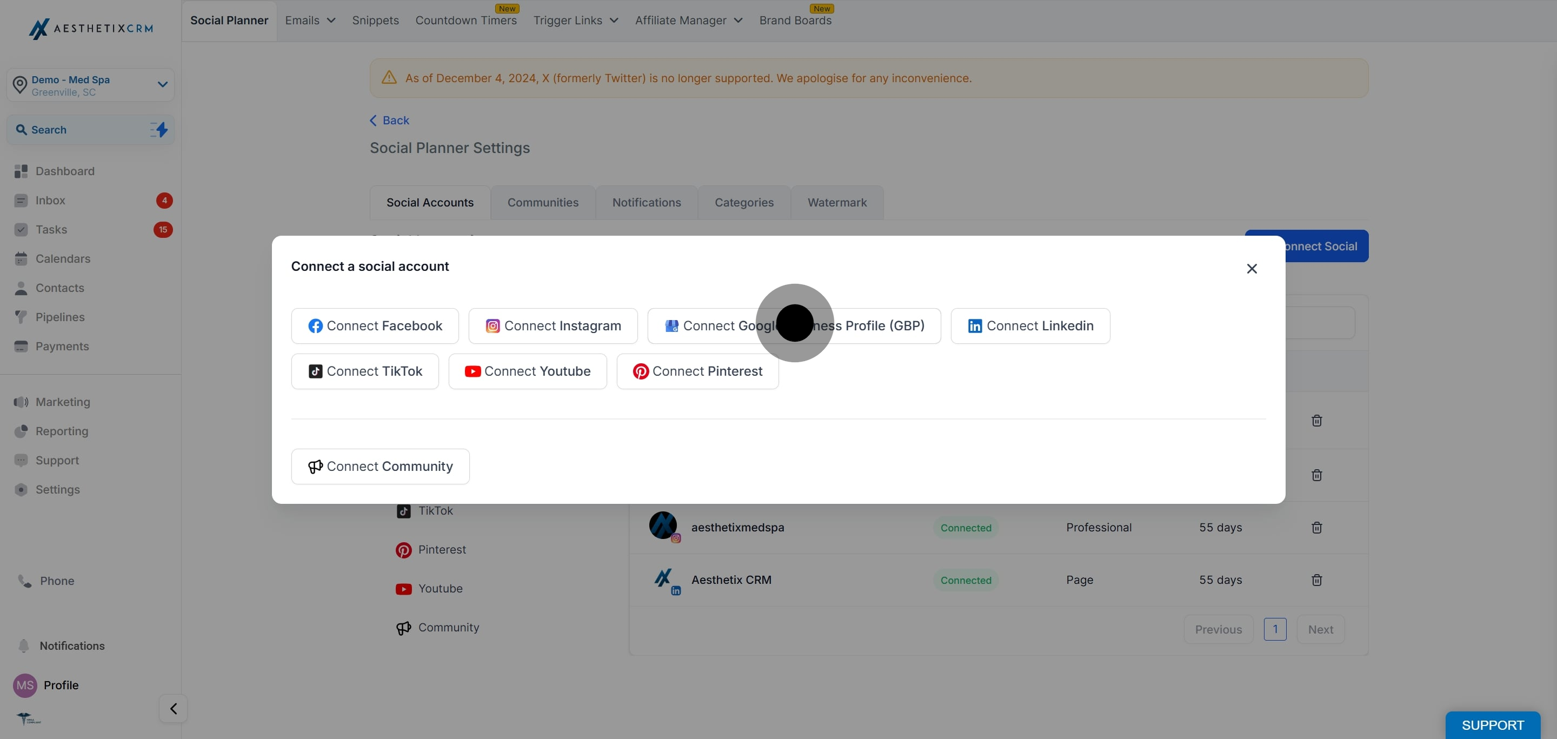The height and width of the screenshot is (739, 1557).
Task: Expand the Trigger Links dropdown
Action: tap(575, 21)
